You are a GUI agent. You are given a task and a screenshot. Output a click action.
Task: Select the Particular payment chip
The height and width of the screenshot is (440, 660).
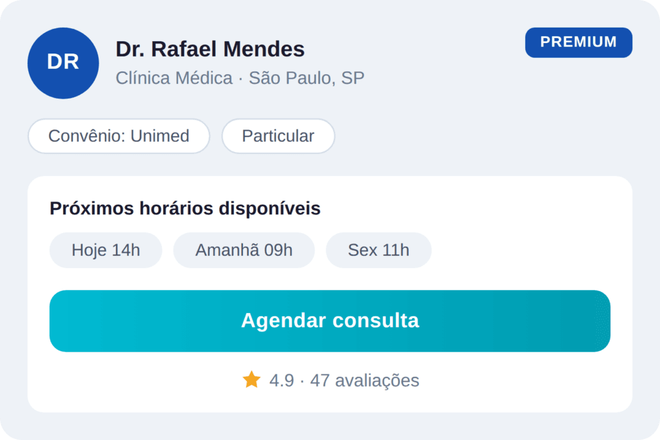click(x=278, y=136)
